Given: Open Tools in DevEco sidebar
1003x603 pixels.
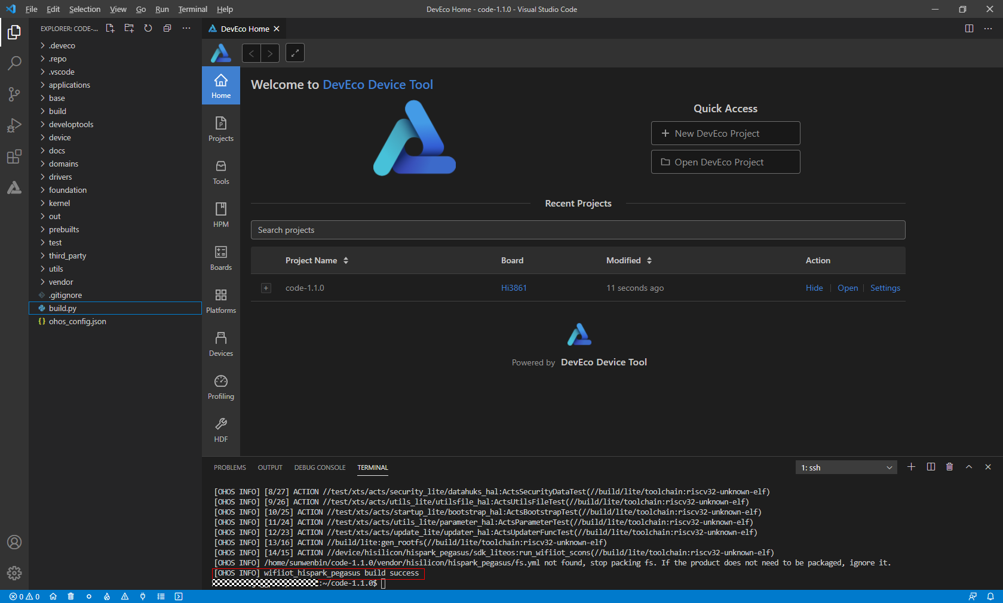Looking at the screenshot, I should coord(221,172).
